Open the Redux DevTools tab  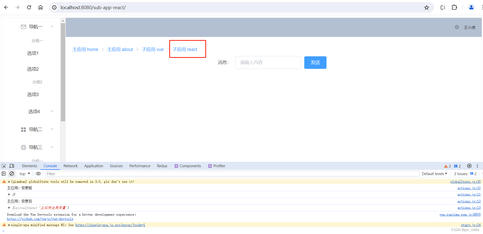click(162, 166)
